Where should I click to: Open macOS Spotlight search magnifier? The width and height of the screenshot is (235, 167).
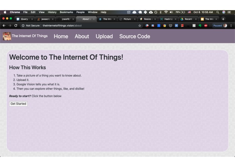point(218,12)
